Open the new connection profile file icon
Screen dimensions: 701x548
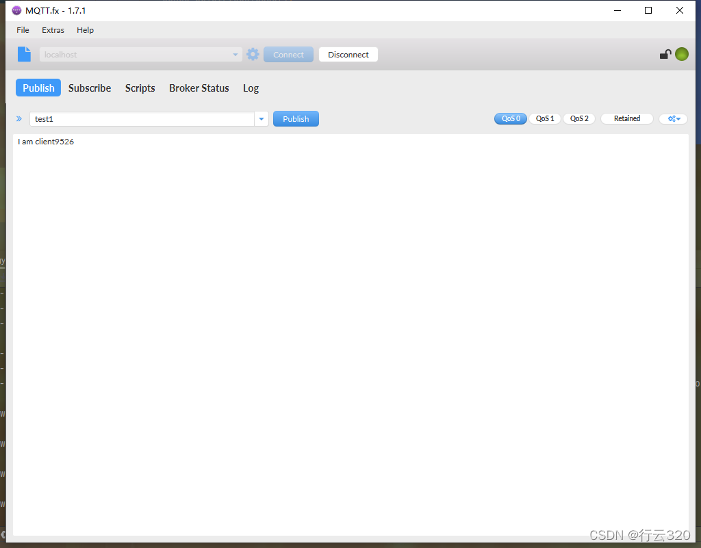pyautogui.click(x=24, y=54)
